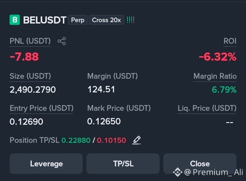Click the take-profit value 0.22880

click(x=76, y=140)
